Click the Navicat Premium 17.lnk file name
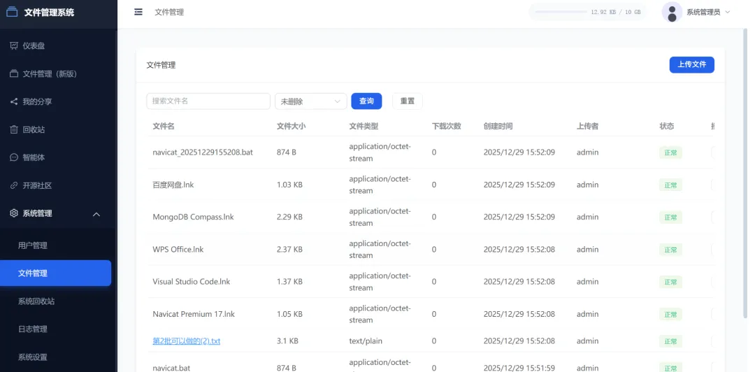This screenshot has width=755, height=372. pos(194,314)
